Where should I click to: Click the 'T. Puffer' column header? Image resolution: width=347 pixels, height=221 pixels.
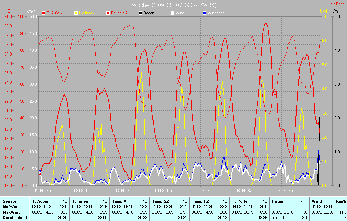(240, 201)
